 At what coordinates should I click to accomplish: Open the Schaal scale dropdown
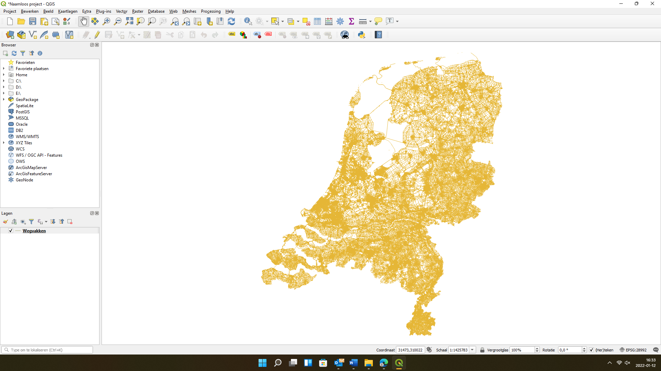point(472,350)
